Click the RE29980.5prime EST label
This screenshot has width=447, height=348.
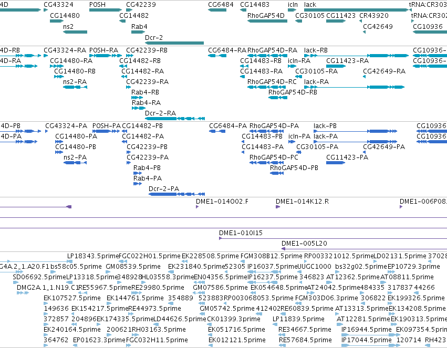click(158, 287)
